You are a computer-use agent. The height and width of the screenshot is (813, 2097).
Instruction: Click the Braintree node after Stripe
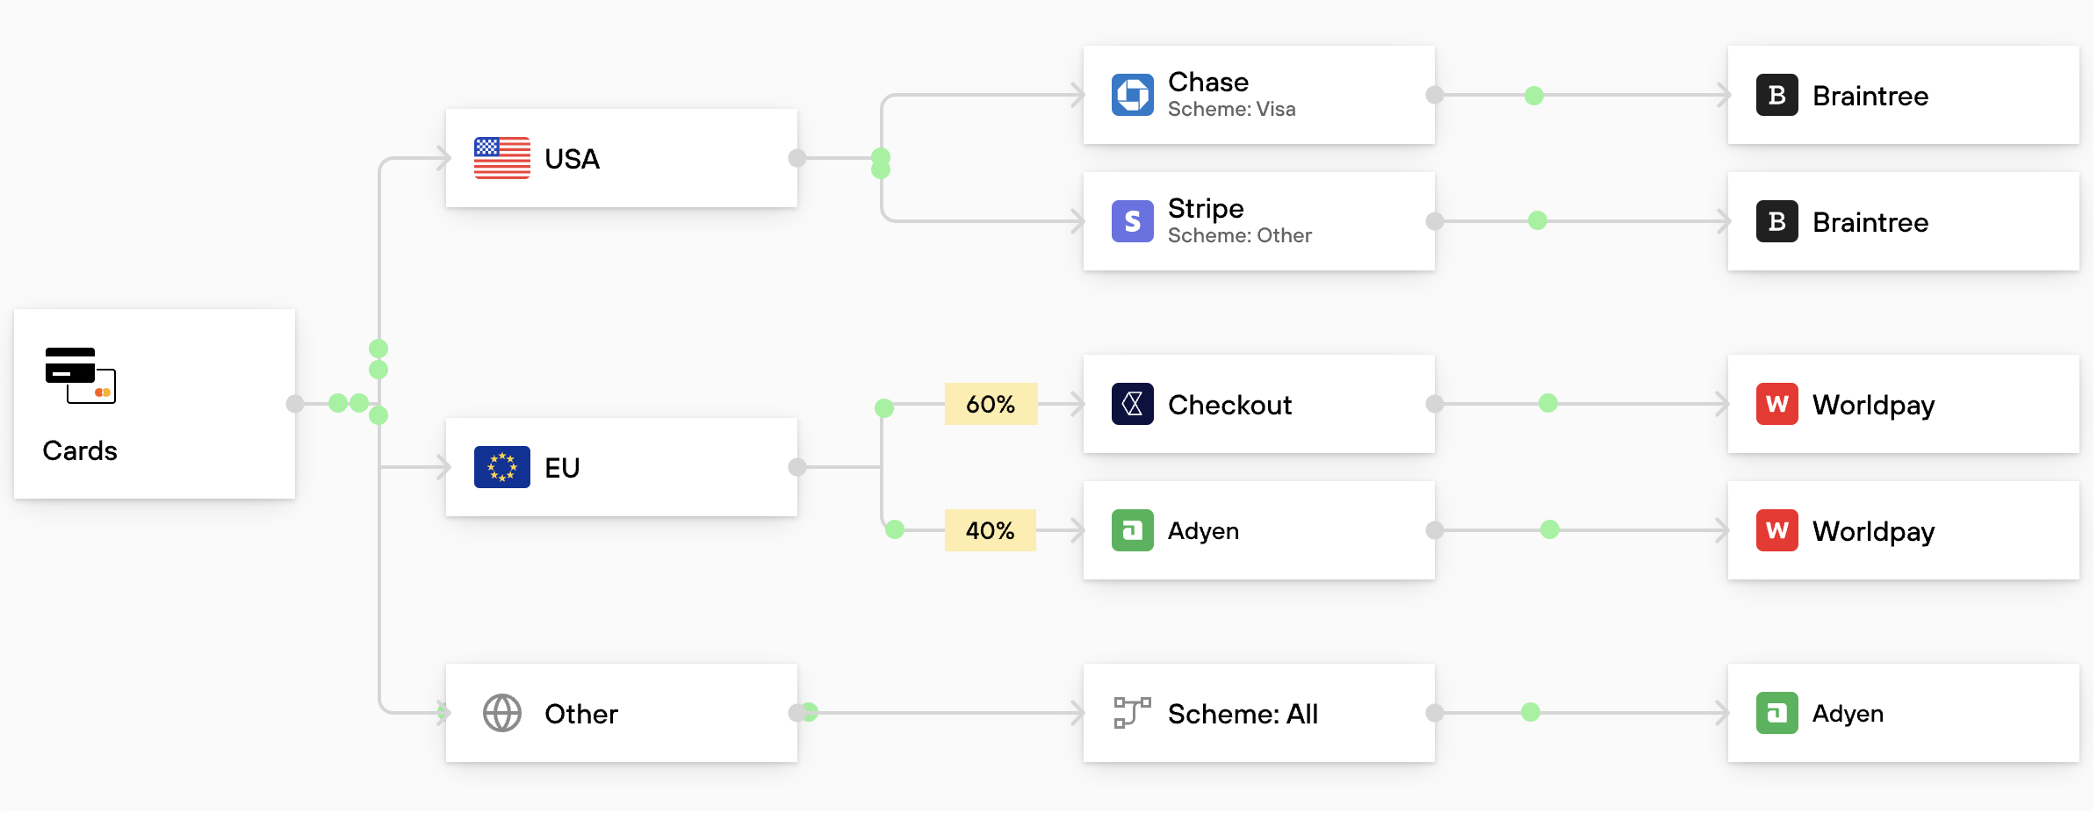click(x=1903, y=221)
